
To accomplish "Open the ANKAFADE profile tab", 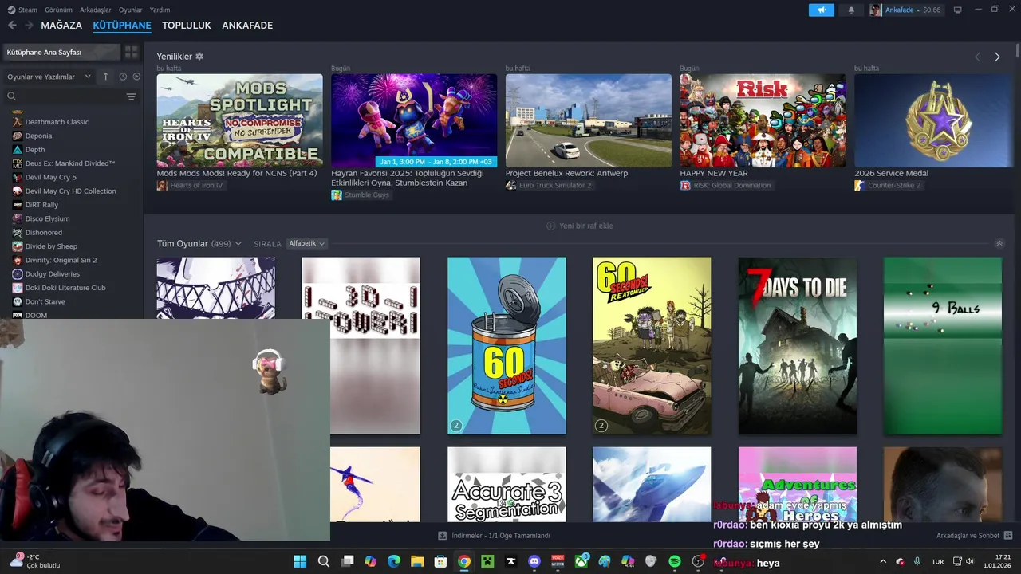I will click(247, 26).
